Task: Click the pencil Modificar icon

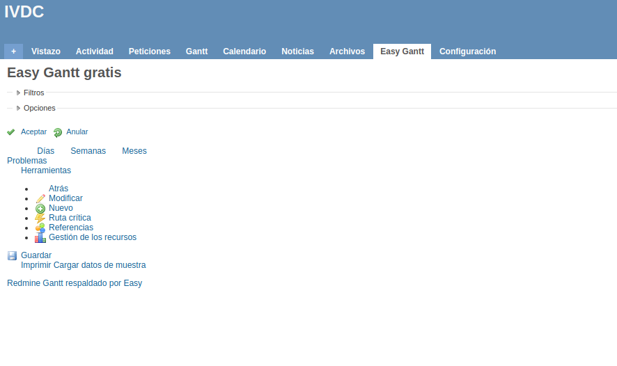Action: [40, 199]
